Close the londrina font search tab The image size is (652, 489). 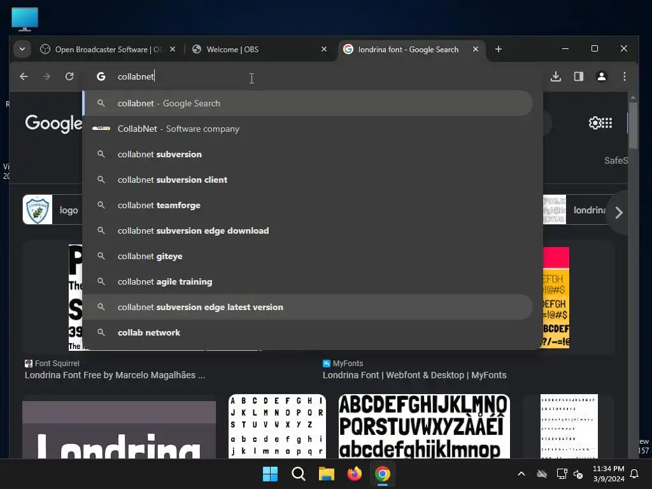pos(475,49)
